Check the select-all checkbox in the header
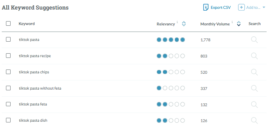This screenshot has height=127, width=268. tap(8, 23)
